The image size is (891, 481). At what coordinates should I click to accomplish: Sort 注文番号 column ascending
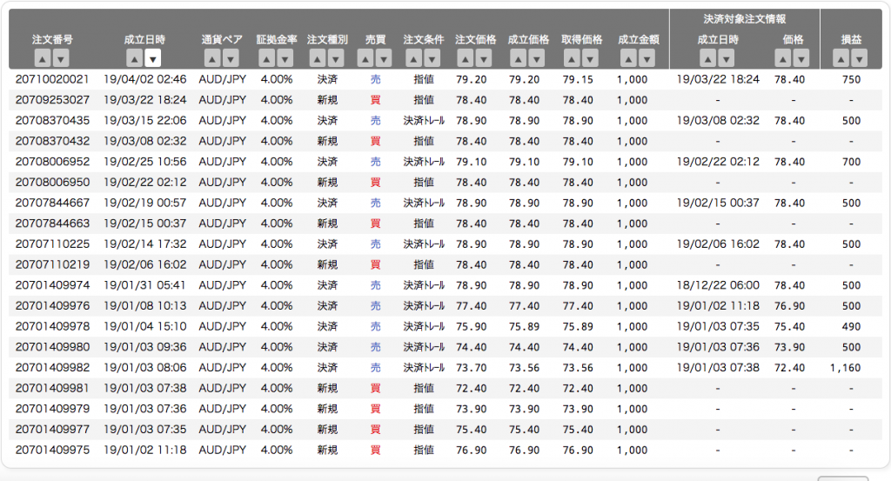pyautogui.click(x=43, y=58)
